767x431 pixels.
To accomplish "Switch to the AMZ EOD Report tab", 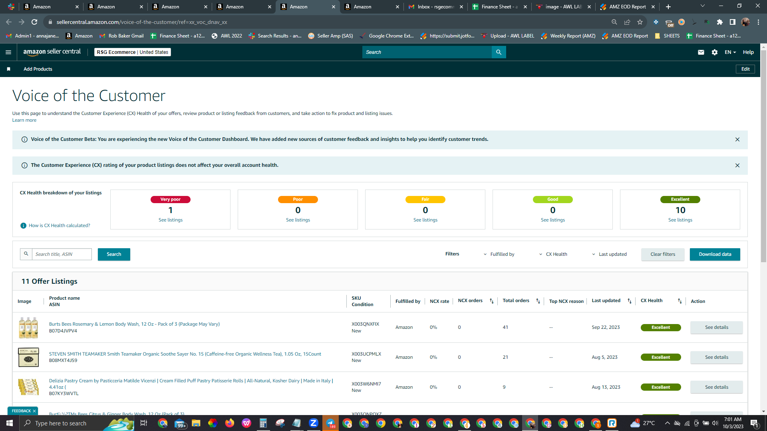I will (627, 7).
